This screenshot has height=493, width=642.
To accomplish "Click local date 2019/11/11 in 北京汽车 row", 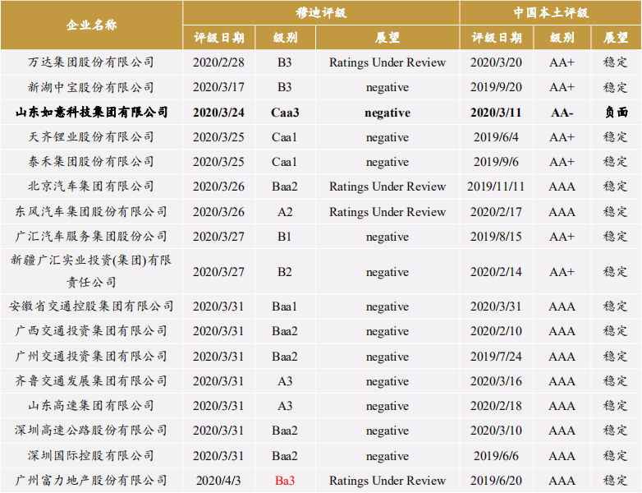I will click(496, 187).
